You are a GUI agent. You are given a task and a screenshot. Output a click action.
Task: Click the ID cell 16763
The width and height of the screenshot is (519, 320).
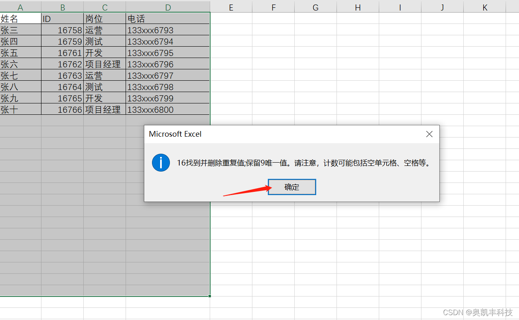coord(63,75)
